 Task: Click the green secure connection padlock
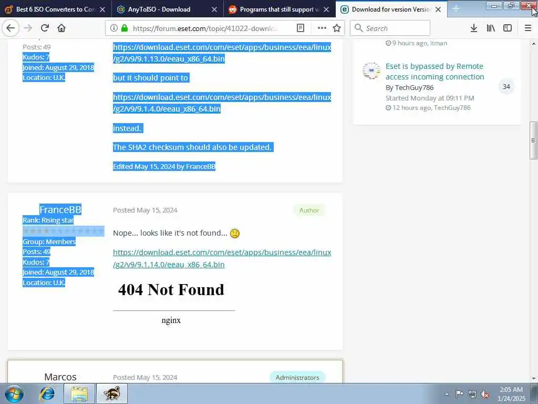tap(125, 28)
